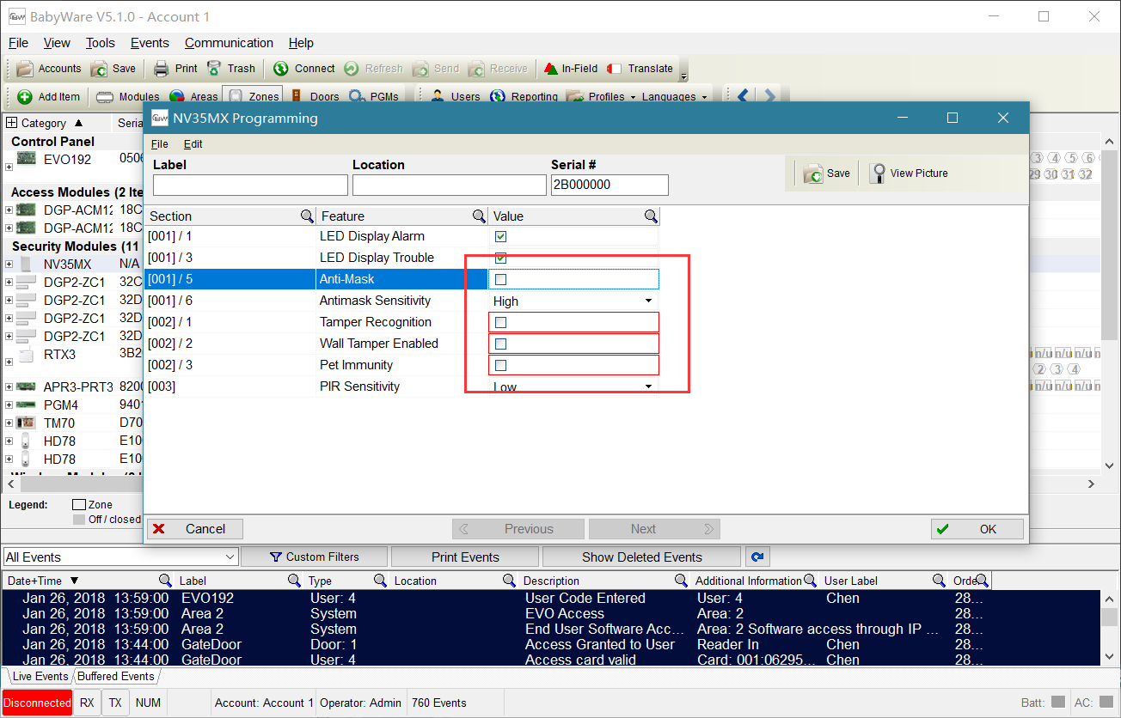Click View Picture in the dialog
Image resolution: width=1121 pixels, height=718 pixels.
(909, 173)
